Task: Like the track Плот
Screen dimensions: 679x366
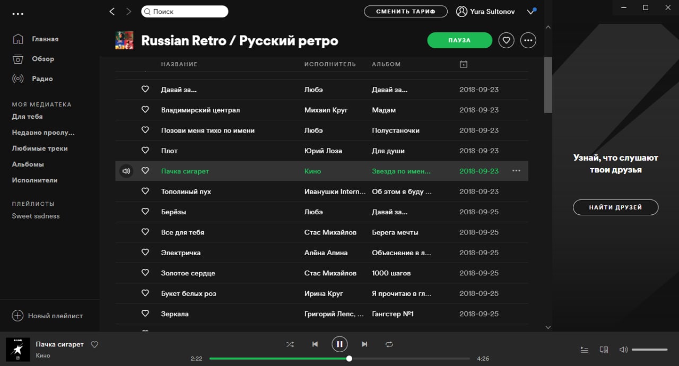Action: pyautogui.click(x=145, y=151)
